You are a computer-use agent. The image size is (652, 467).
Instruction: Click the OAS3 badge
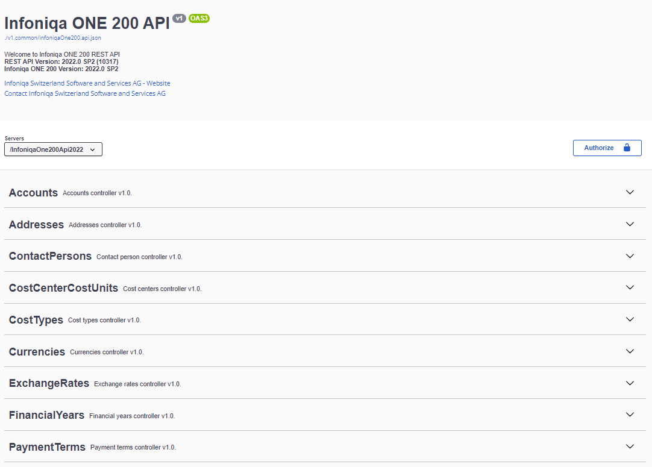[x=199, y=18]
